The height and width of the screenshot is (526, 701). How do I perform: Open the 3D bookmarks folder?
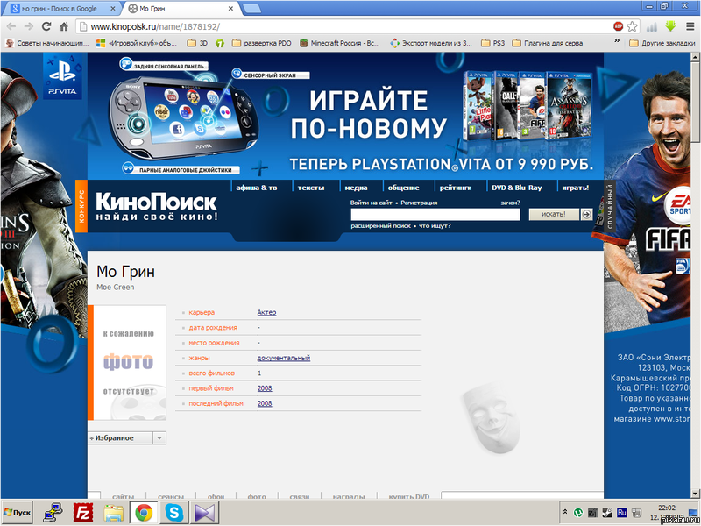[x=197, y=43]
